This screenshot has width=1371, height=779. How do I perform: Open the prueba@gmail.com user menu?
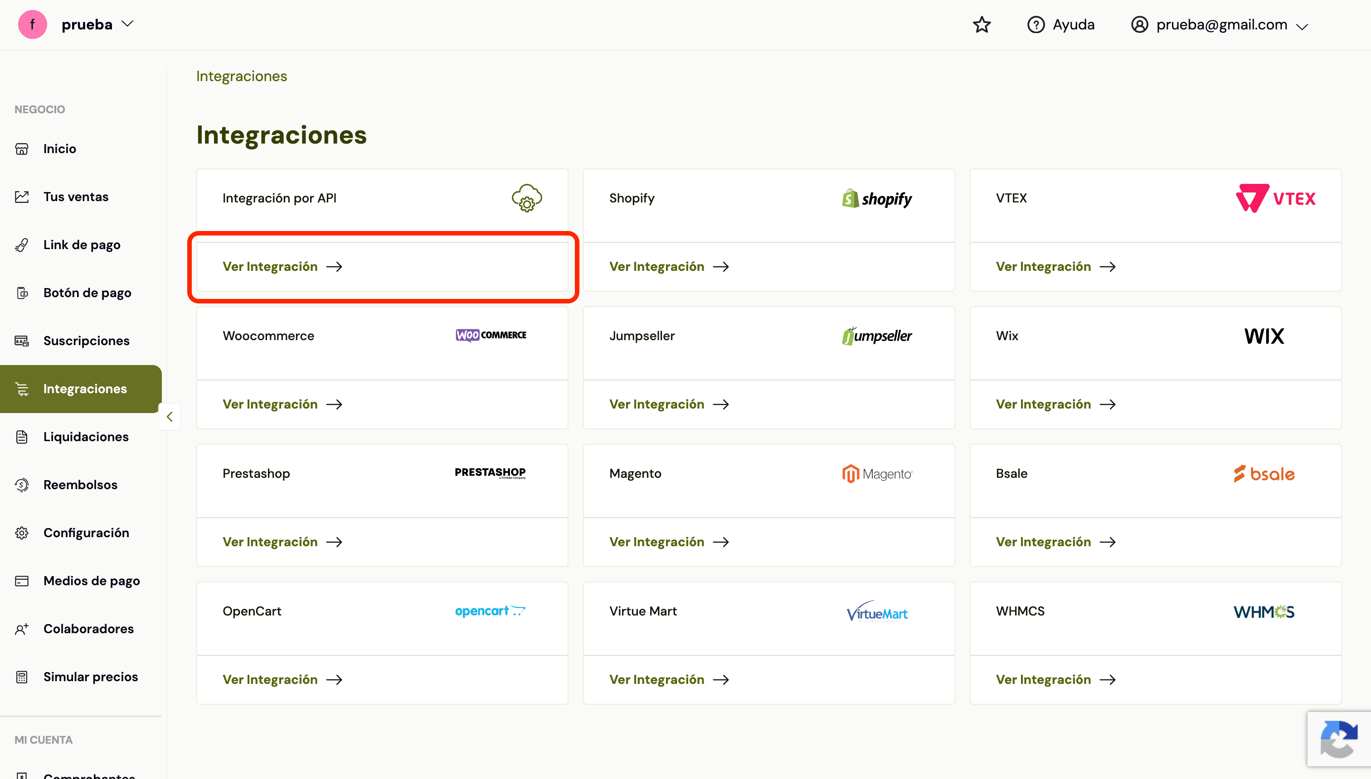point(1220,24)
